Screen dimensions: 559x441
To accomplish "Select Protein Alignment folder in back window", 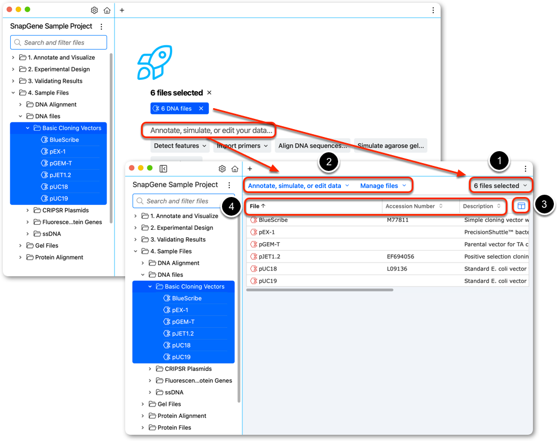I will click(55, 257).
